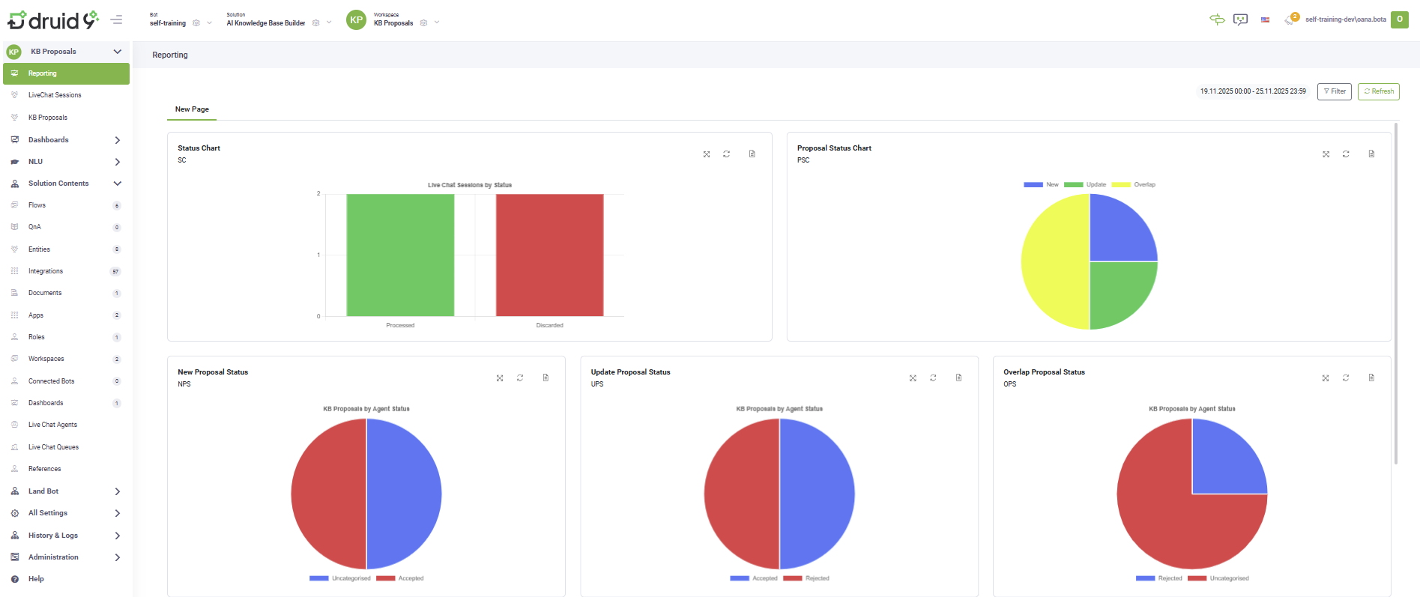
Task: Expand All Settings sidebar section
Action: pyautogui.click(x=118, y=513)
